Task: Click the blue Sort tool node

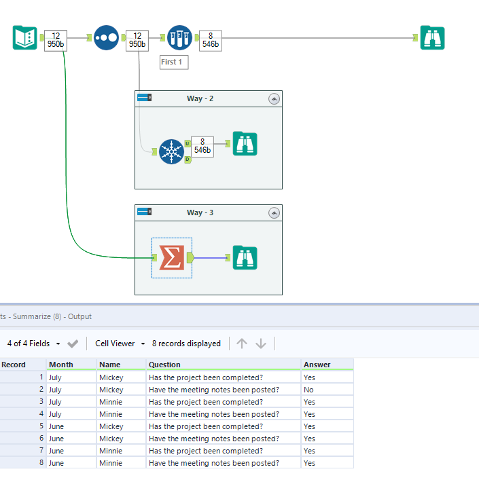Action: point(106,37)
